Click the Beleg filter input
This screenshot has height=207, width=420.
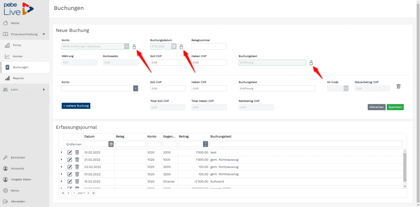[x=130, y=144]
